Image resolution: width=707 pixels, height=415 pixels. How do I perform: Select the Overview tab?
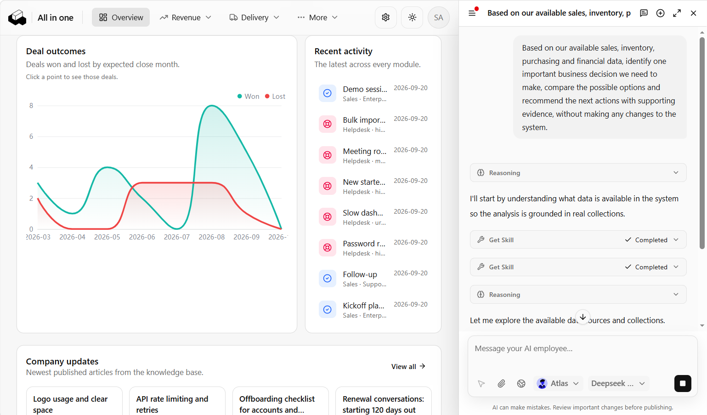tap(121, 17)
